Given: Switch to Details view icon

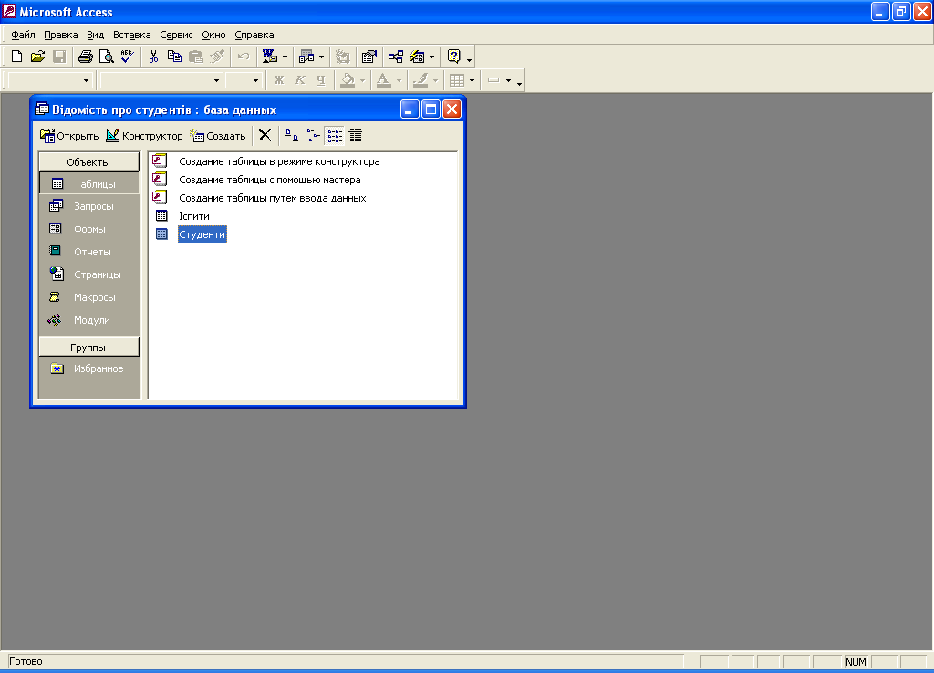Looking at the screenshot, I should click(355, 136).
